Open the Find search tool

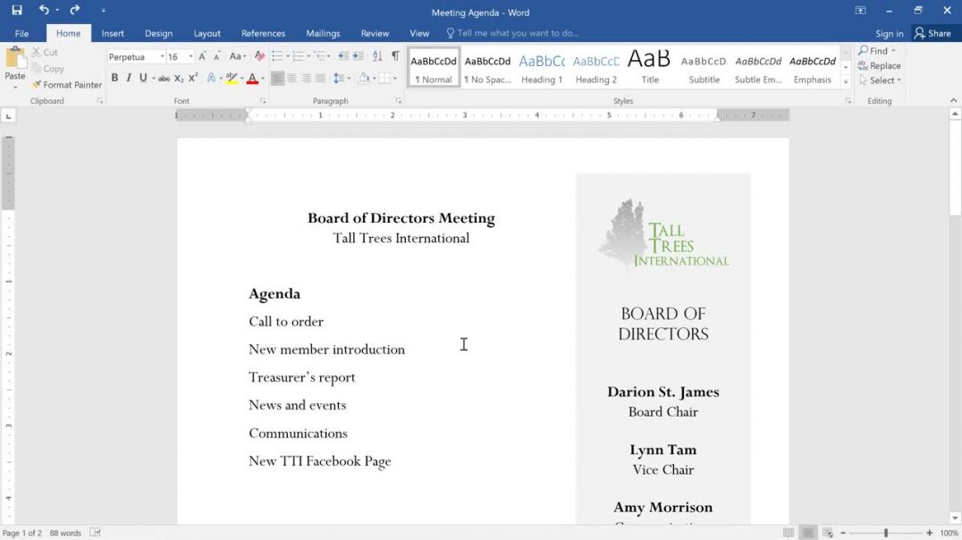(x=873, y=50)
